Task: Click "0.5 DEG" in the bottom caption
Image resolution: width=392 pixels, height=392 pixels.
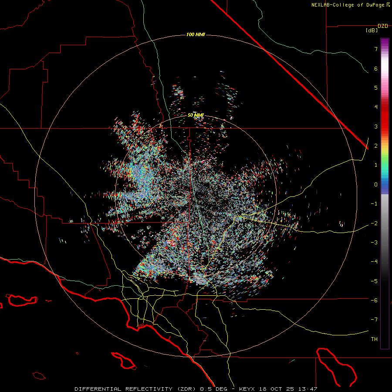Action: [214, 389]
